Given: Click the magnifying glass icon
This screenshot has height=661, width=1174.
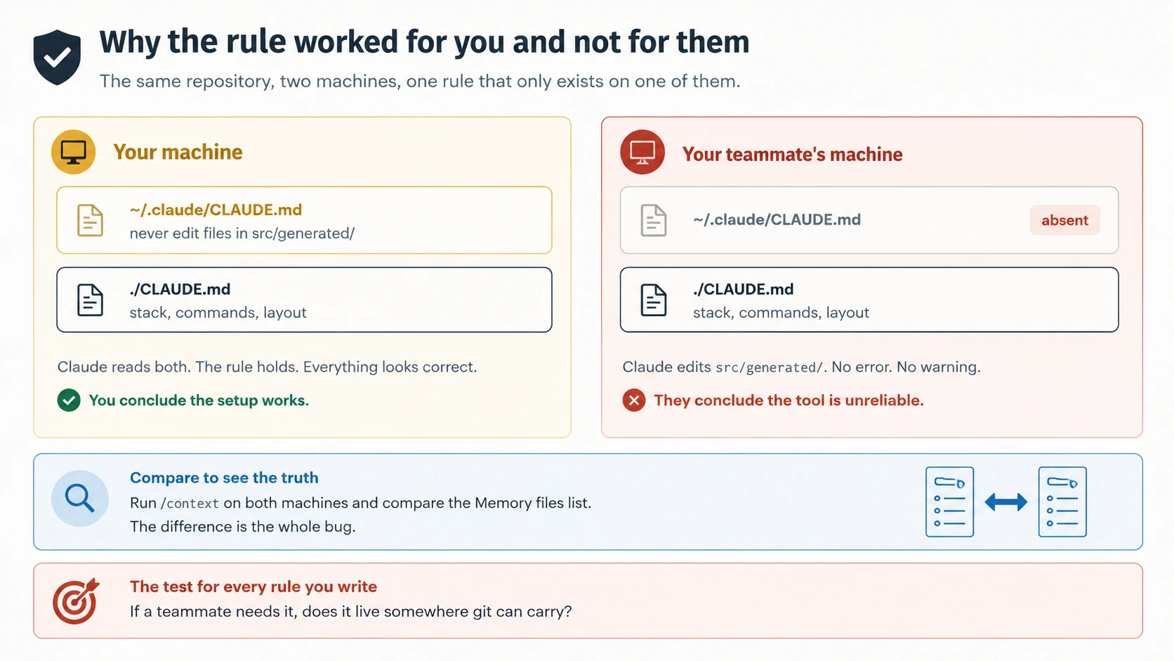Looking at the screenshot, I should pos(80,498).
